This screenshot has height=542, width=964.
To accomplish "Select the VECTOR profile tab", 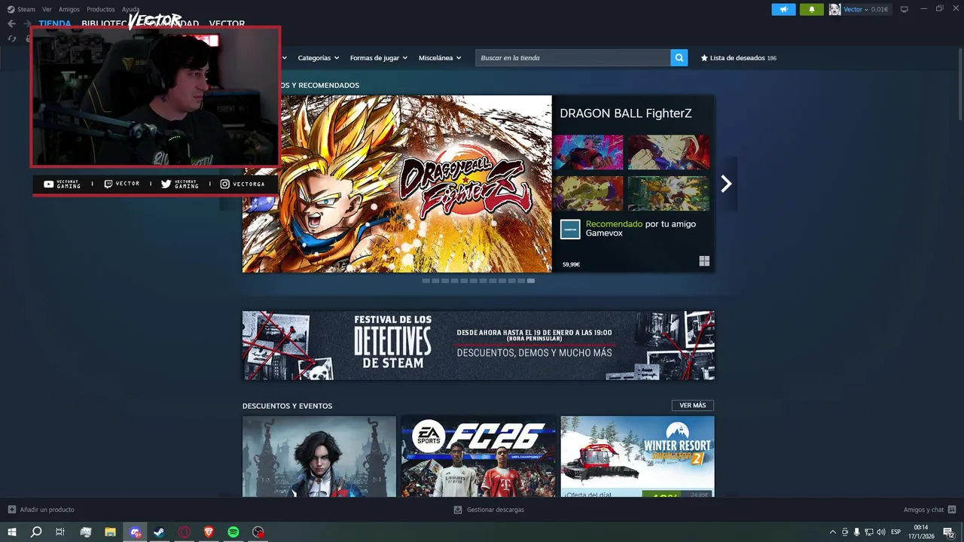I will click(x=227, y=23).
